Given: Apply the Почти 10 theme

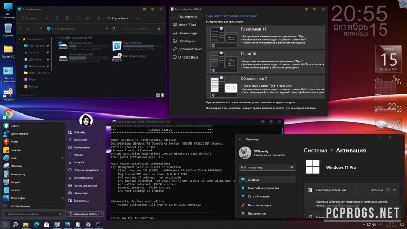Looking at the screenshot, I should point(265,62).
